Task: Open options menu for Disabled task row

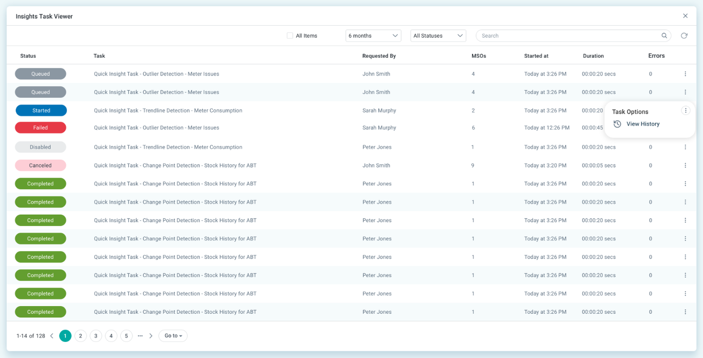Action: click(685, 147)
